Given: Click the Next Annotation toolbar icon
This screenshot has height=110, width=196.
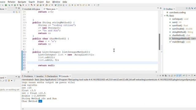Looking at the screenshot, I should (70, 5).
